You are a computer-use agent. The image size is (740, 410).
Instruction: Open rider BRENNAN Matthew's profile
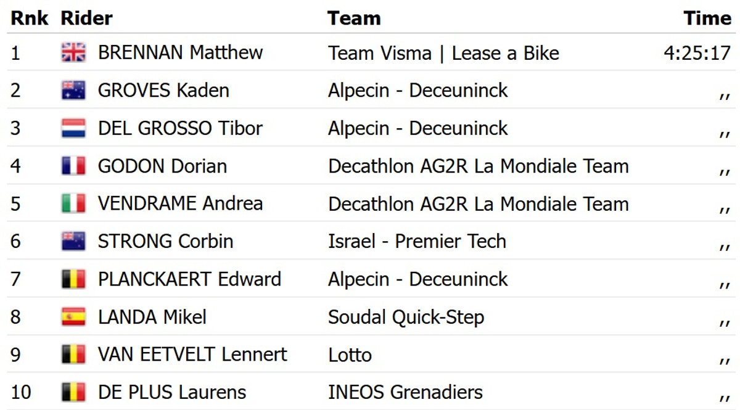180,53
